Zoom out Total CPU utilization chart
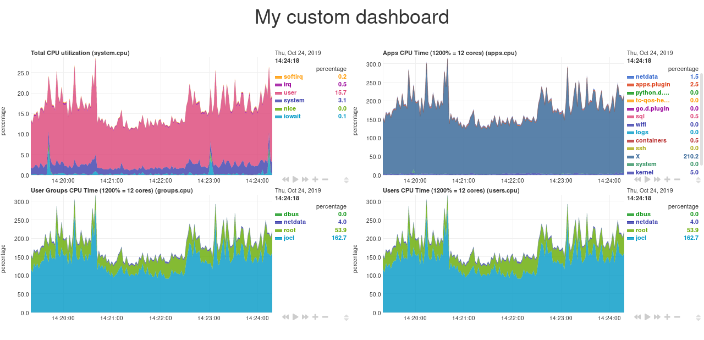704x340 pixels. [x=325, y=179]
